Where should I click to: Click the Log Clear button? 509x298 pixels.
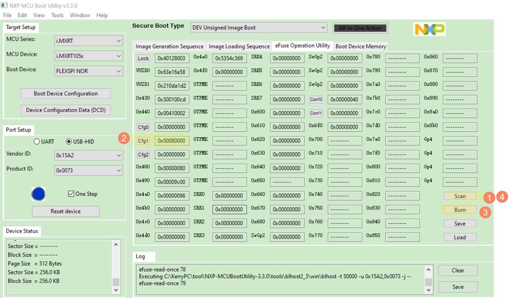[458, 270]
